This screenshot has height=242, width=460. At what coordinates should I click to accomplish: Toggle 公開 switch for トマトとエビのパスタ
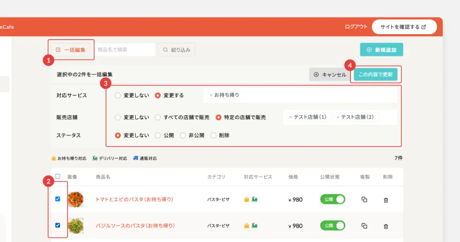[332, 199]
